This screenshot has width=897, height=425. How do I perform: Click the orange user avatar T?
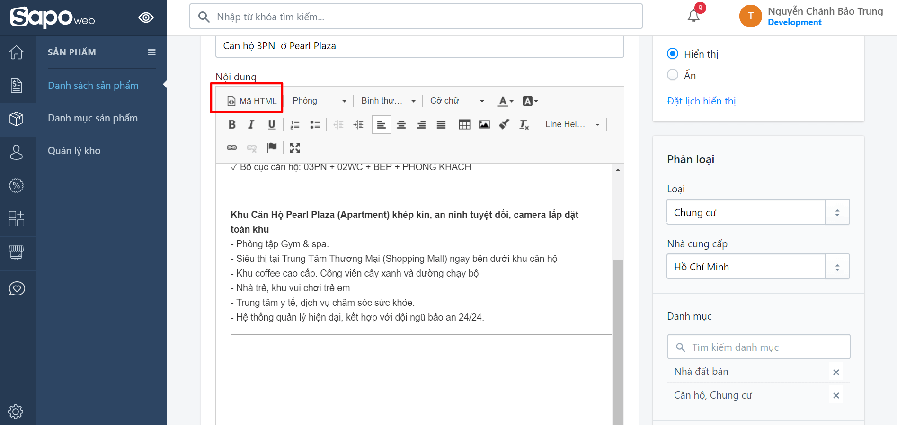(751, 16)
